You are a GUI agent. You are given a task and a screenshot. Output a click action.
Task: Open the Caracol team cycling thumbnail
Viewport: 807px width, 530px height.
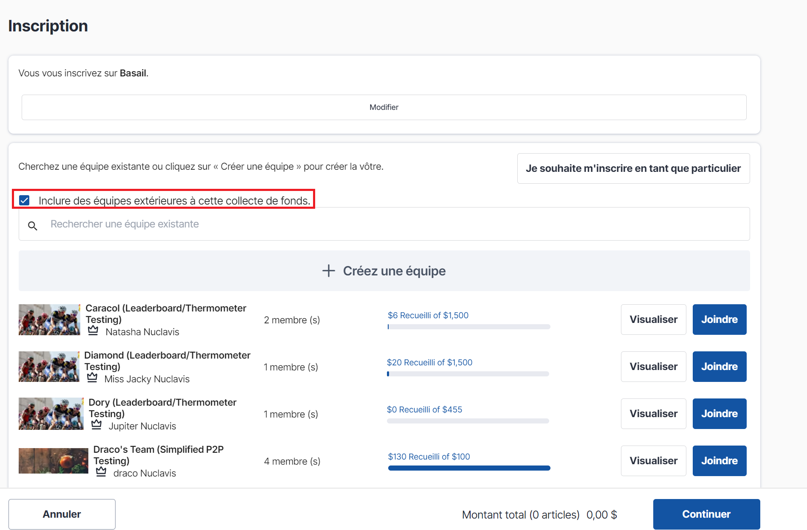49,320
